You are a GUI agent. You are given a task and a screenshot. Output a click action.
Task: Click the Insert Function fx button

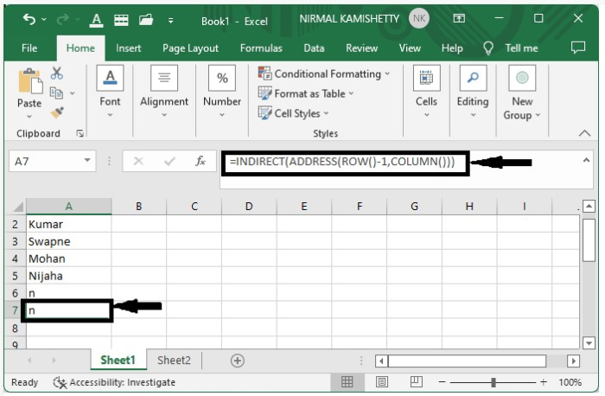pyautogui.click(x=201, y=161)
